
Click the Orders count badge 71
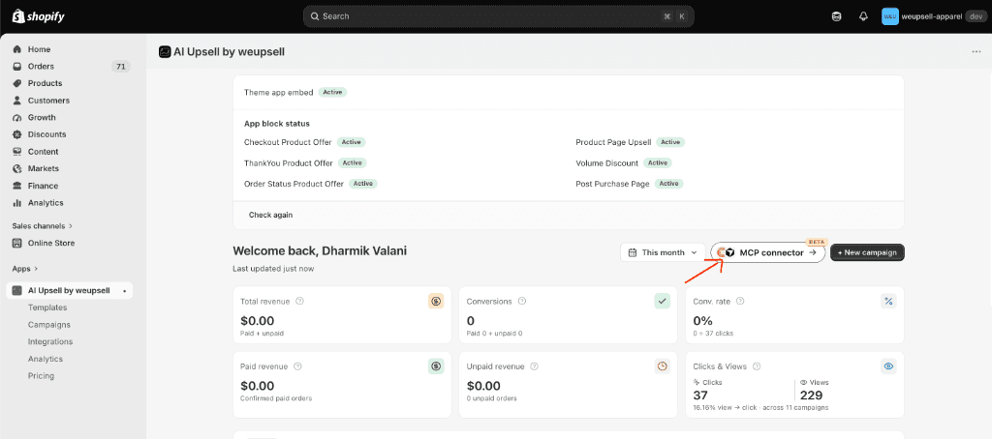(x=121, y=67)
